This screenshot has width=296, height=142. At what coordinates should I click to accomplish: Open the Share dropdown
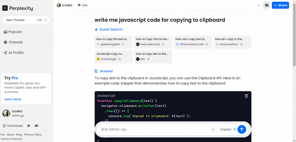tap(280, 5)
